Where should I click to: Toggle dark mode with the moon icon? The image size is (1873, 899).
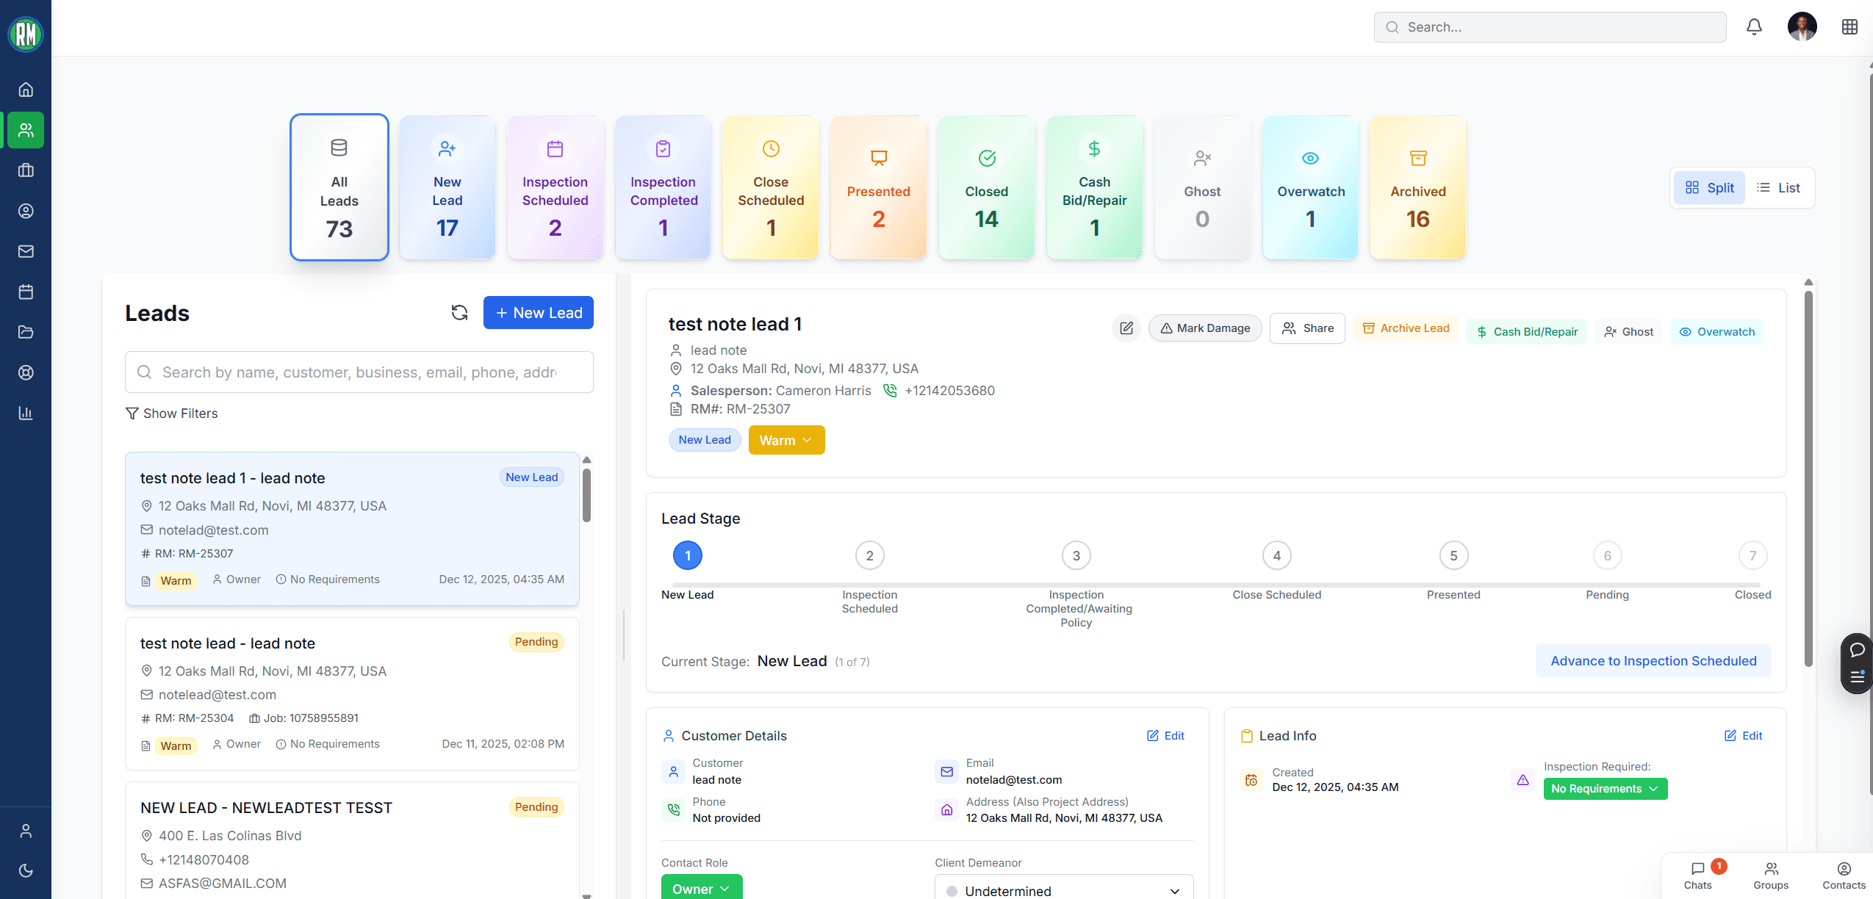point(26,871)
